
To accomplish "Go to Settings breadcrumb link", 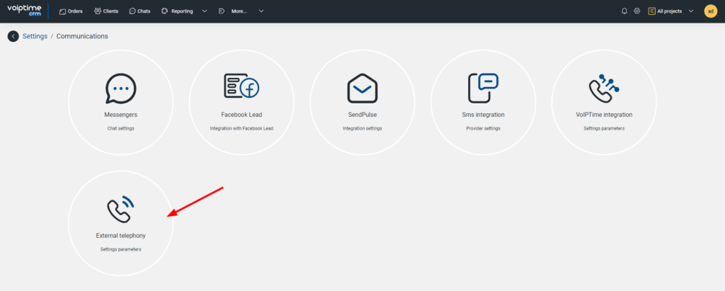I will 35,36.
